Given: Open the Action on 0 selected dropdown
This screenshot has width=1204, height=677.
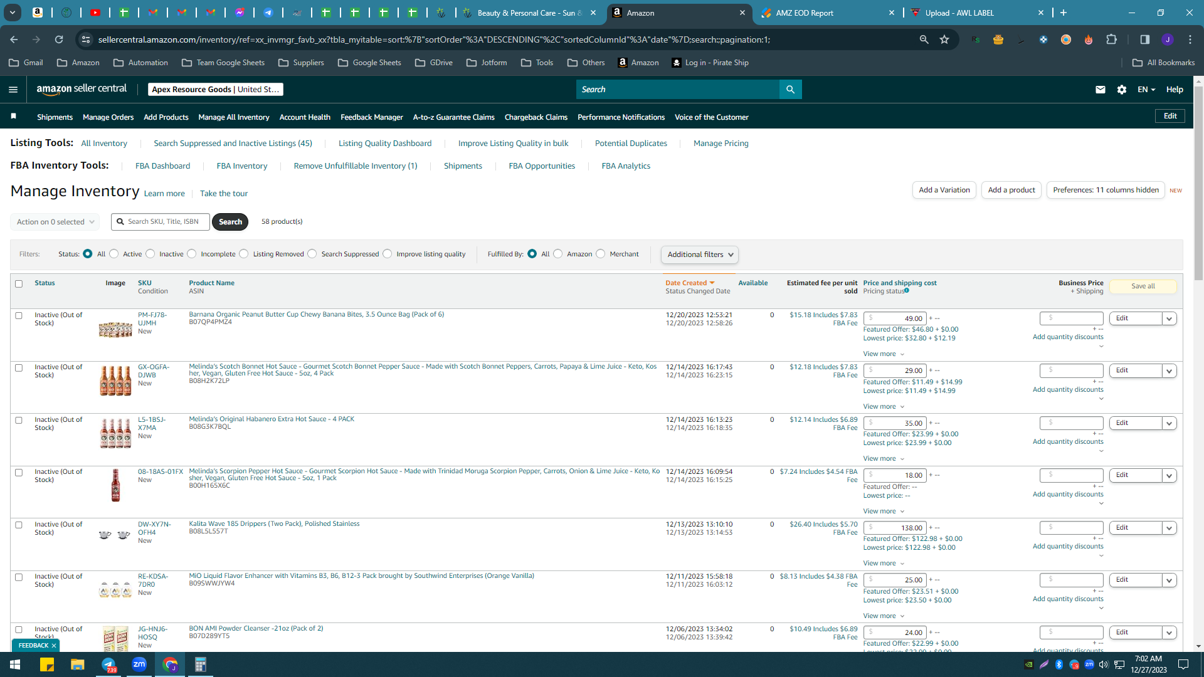Looking at the screenshot, I should click(x=55, y=222).
